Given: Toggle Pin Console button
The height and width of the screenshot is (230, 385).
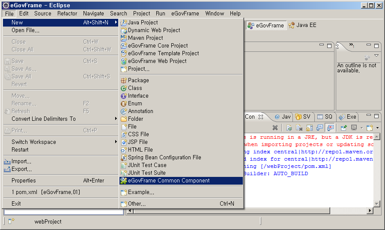Looking at the screenshot, I should [343, 128].
